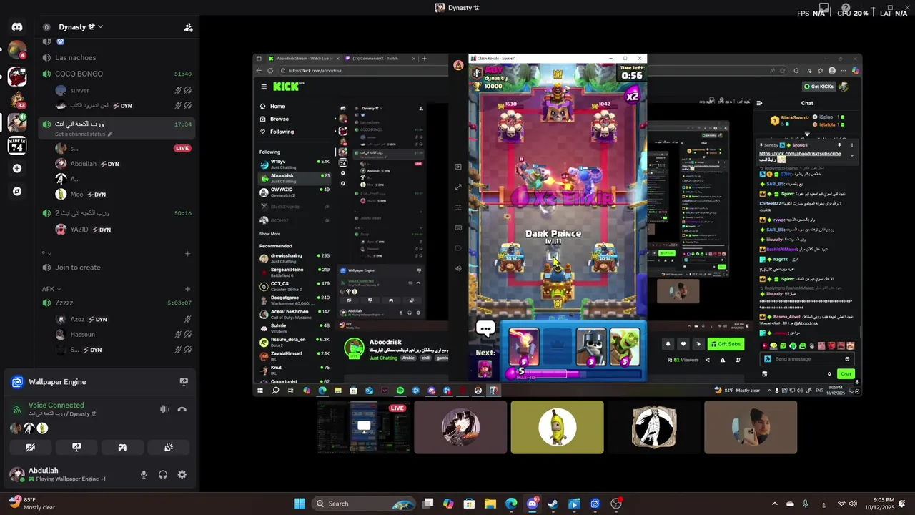Viewport: 915px width, 515px height.
Task: Open File Explorer from taskbar
Action: (x=490, y=504)
